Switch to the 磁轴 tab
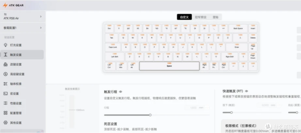Screen dimensions: 301x133 tap(215, 17)
